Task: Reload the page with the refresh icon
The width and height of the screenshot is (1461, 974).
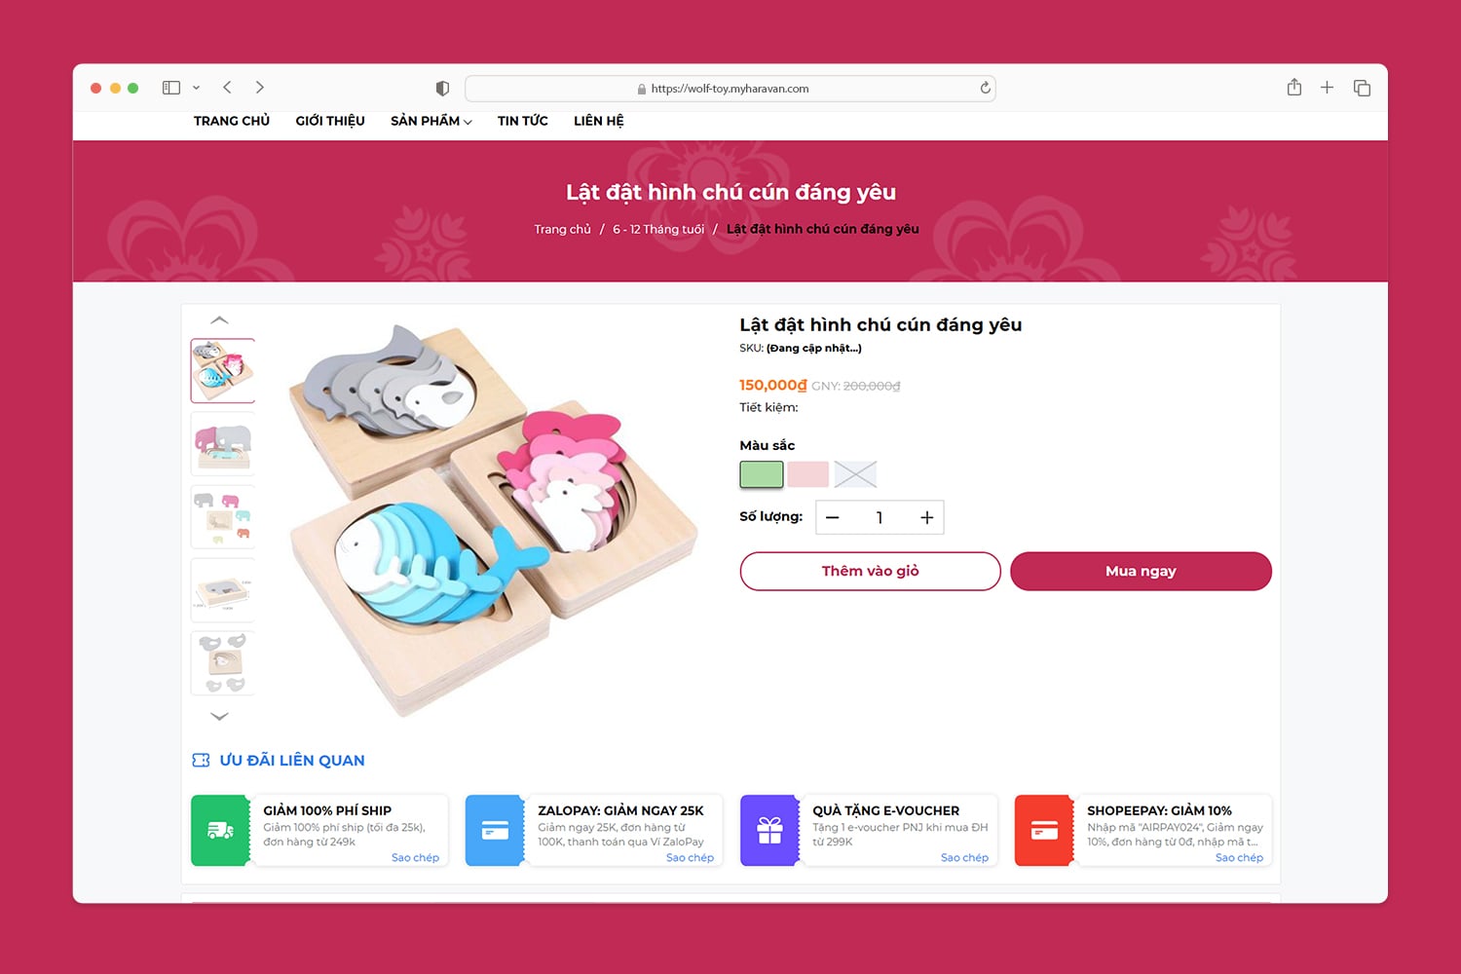Action: coord(985,88)
